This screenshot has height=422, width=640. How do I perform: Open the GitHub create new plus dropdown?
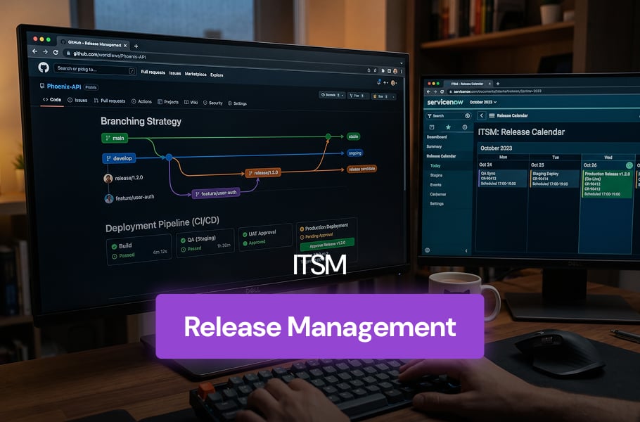pyautogui.click(x=385, y=83)
